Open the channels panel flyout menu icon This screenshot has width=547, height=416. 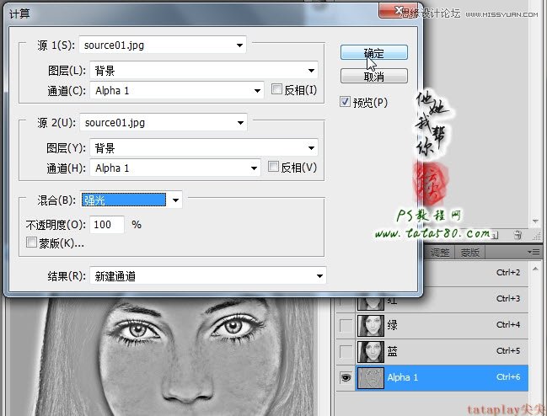[x=534, y=252]
